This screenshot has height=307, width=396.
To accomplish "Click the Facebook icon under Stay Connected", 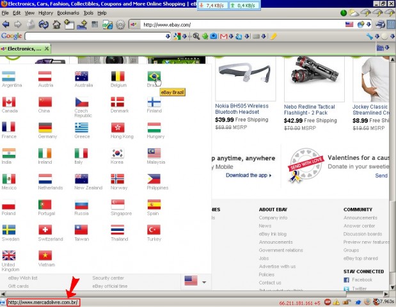I will [347, 279].
